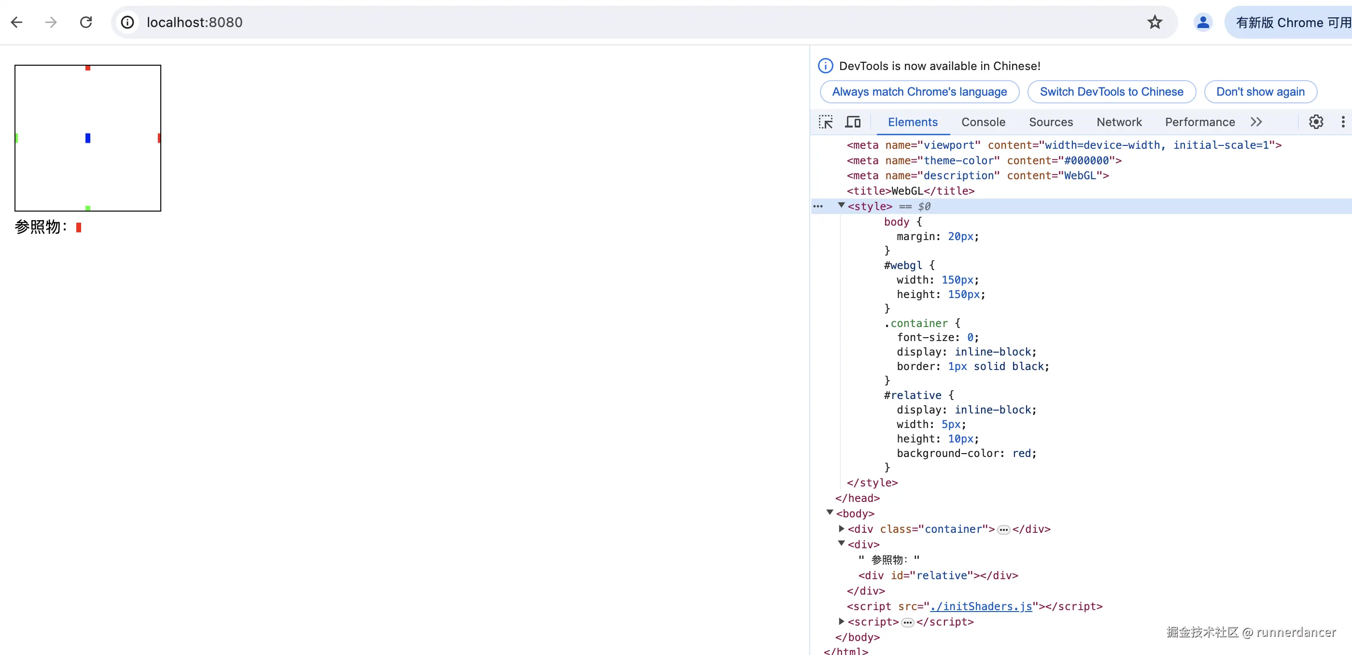This screenshot has width=1352, height=655.
Task: Open DevTools settings gear
Action: [1316, 122]
